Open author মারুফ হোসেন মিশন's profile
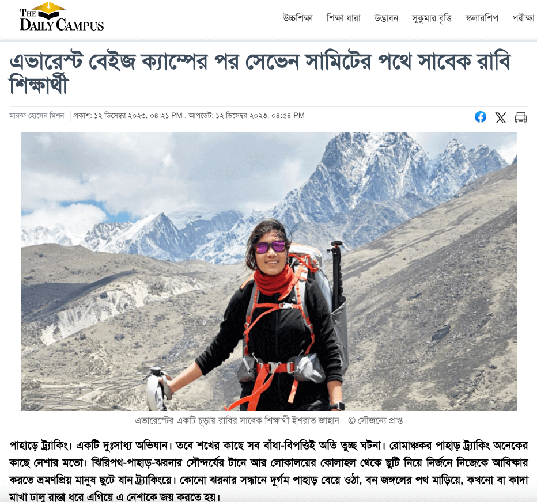Screen dimensions: 537x502 (x=37, y=116)
